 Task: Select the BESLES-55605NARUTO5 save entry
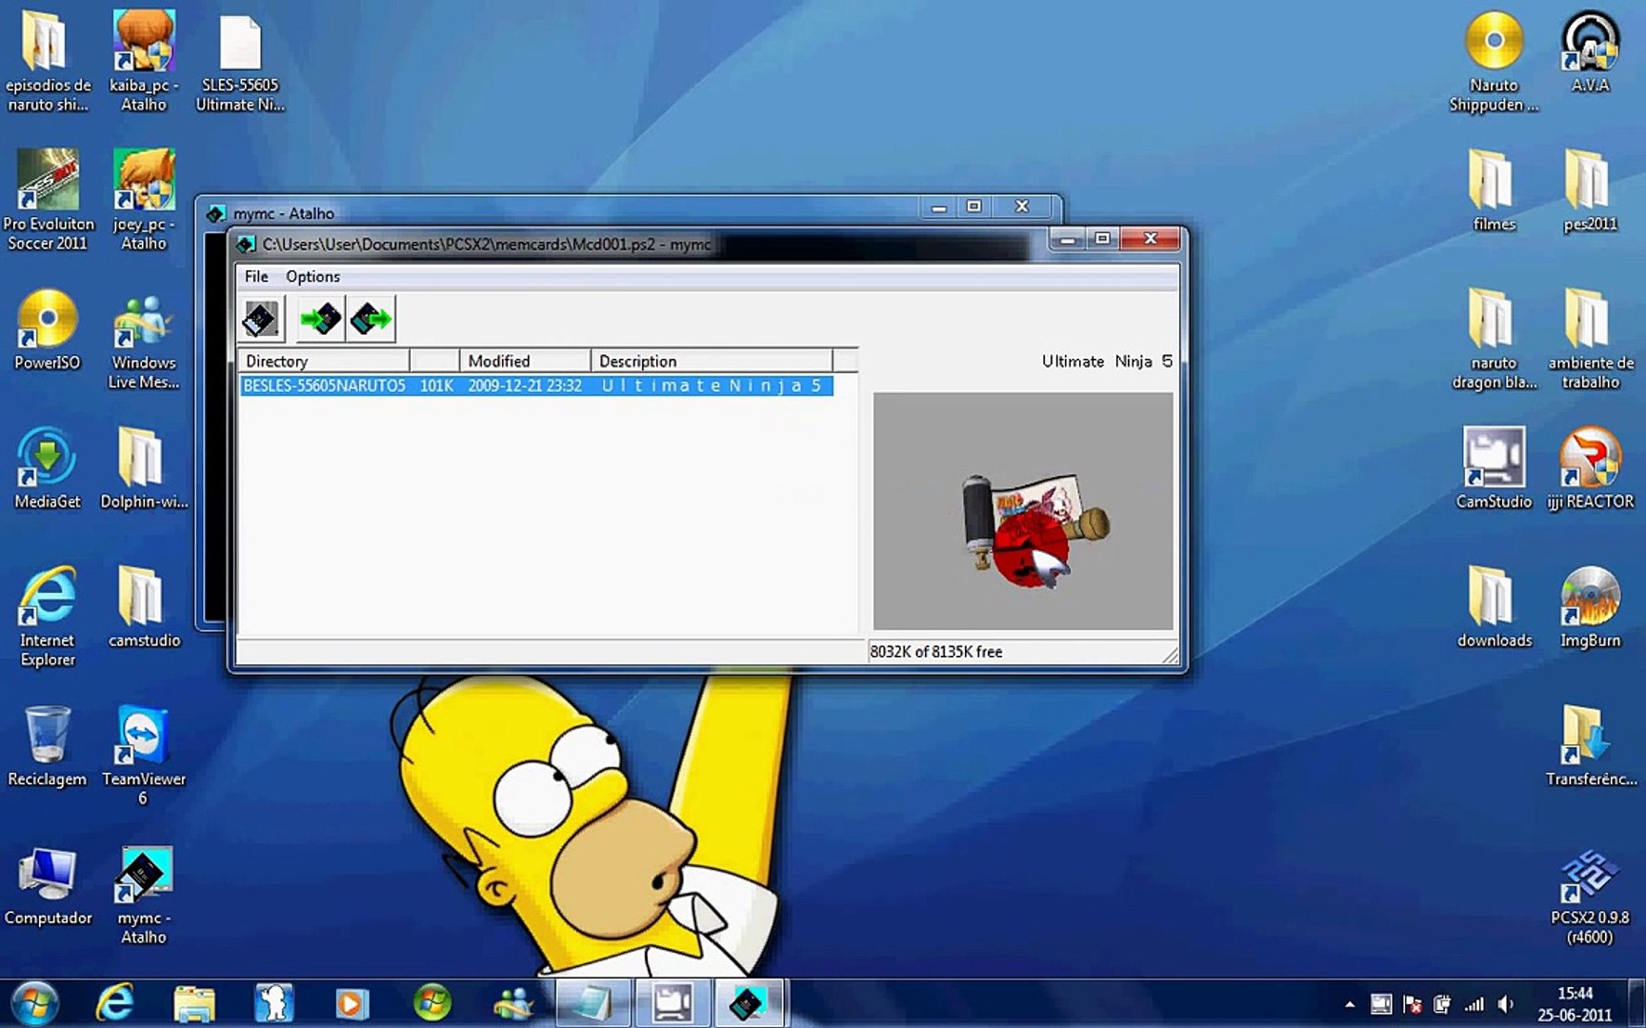(x=536, y=385)
